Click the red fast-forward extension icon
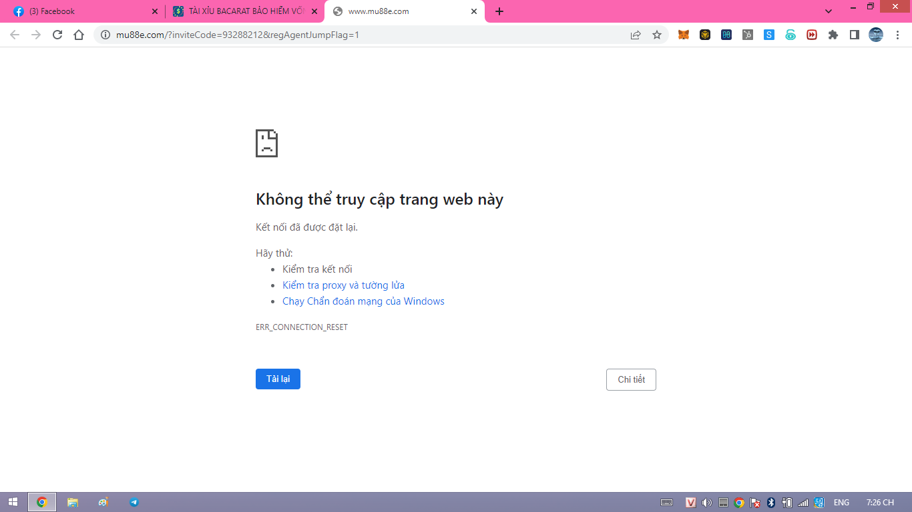This screenshot has width=912, height=512. coord(812,35)
